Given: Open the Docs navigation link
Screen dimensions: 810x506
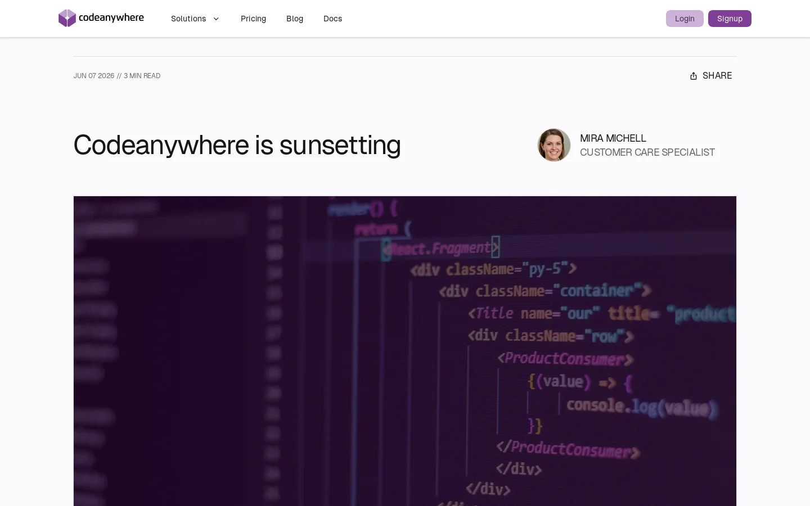Looking at the screenshot, I should (x=332, y=19).
